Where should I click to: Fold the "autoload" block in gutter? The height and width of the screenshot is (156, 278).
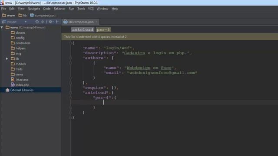[x=70, y=92]
